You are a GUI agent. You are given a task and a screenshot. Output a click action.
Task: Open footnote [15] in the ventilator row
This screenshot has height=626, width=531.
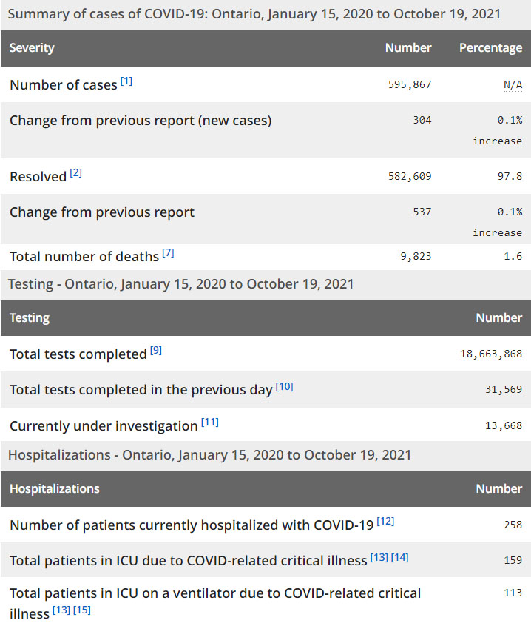tap(81, 610)
